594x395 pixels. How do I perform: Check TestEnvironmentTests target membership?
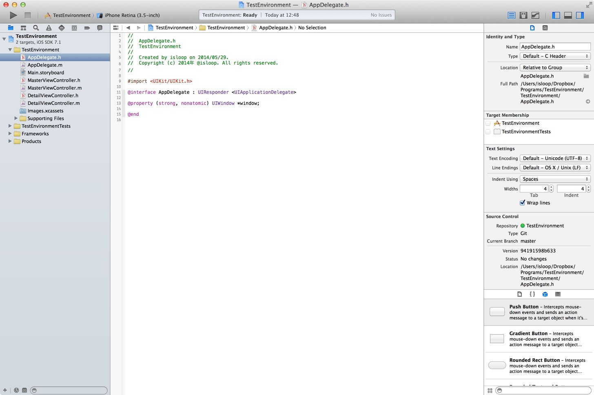pos(488,132)
